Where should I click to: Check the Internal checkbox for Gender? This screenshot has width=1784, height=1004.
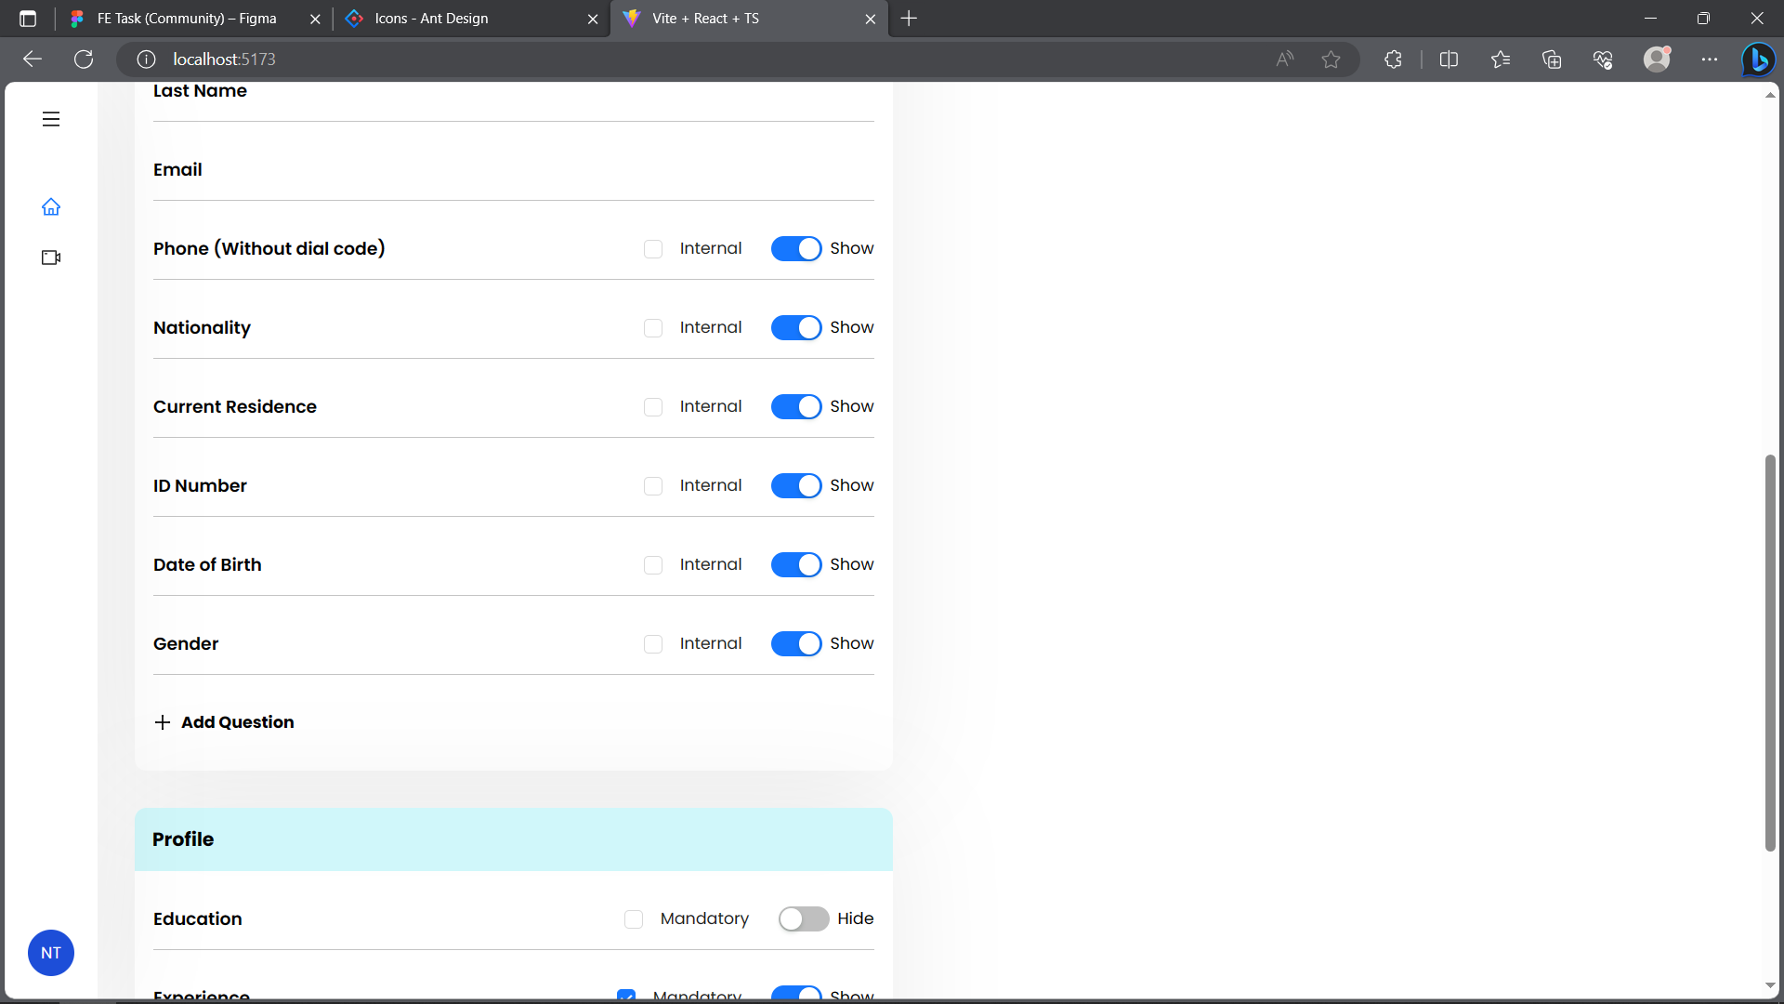click(x=653, y=643)
